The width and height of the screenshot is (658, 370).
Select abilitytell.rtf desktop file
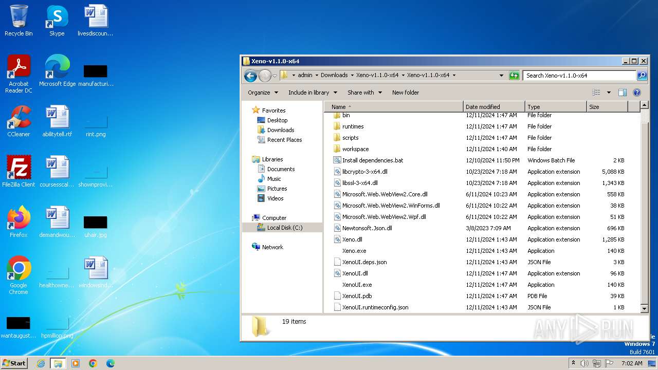coord(57,121)
